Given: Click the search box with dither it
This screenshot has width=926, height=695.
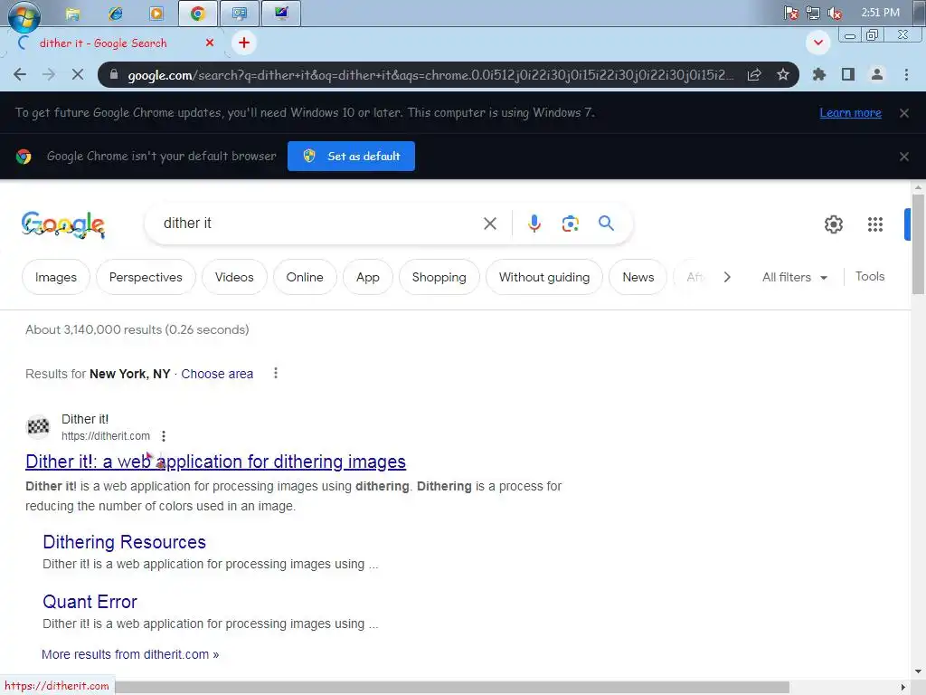Looking at the screenshot, I should pos(319,224).
